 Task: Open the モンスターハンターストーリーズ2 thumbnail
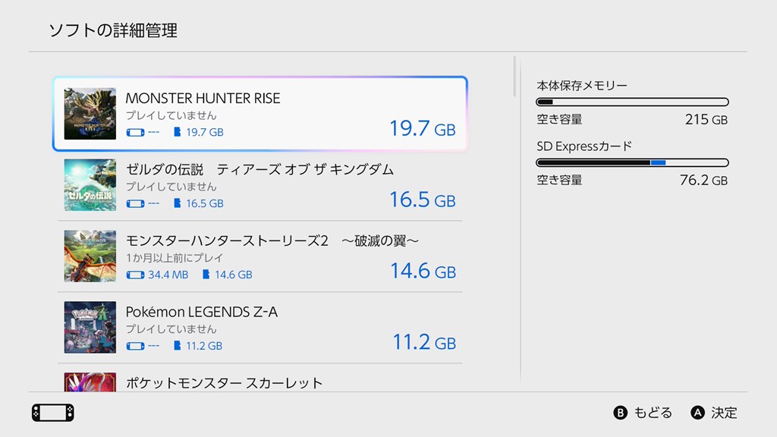90,256
